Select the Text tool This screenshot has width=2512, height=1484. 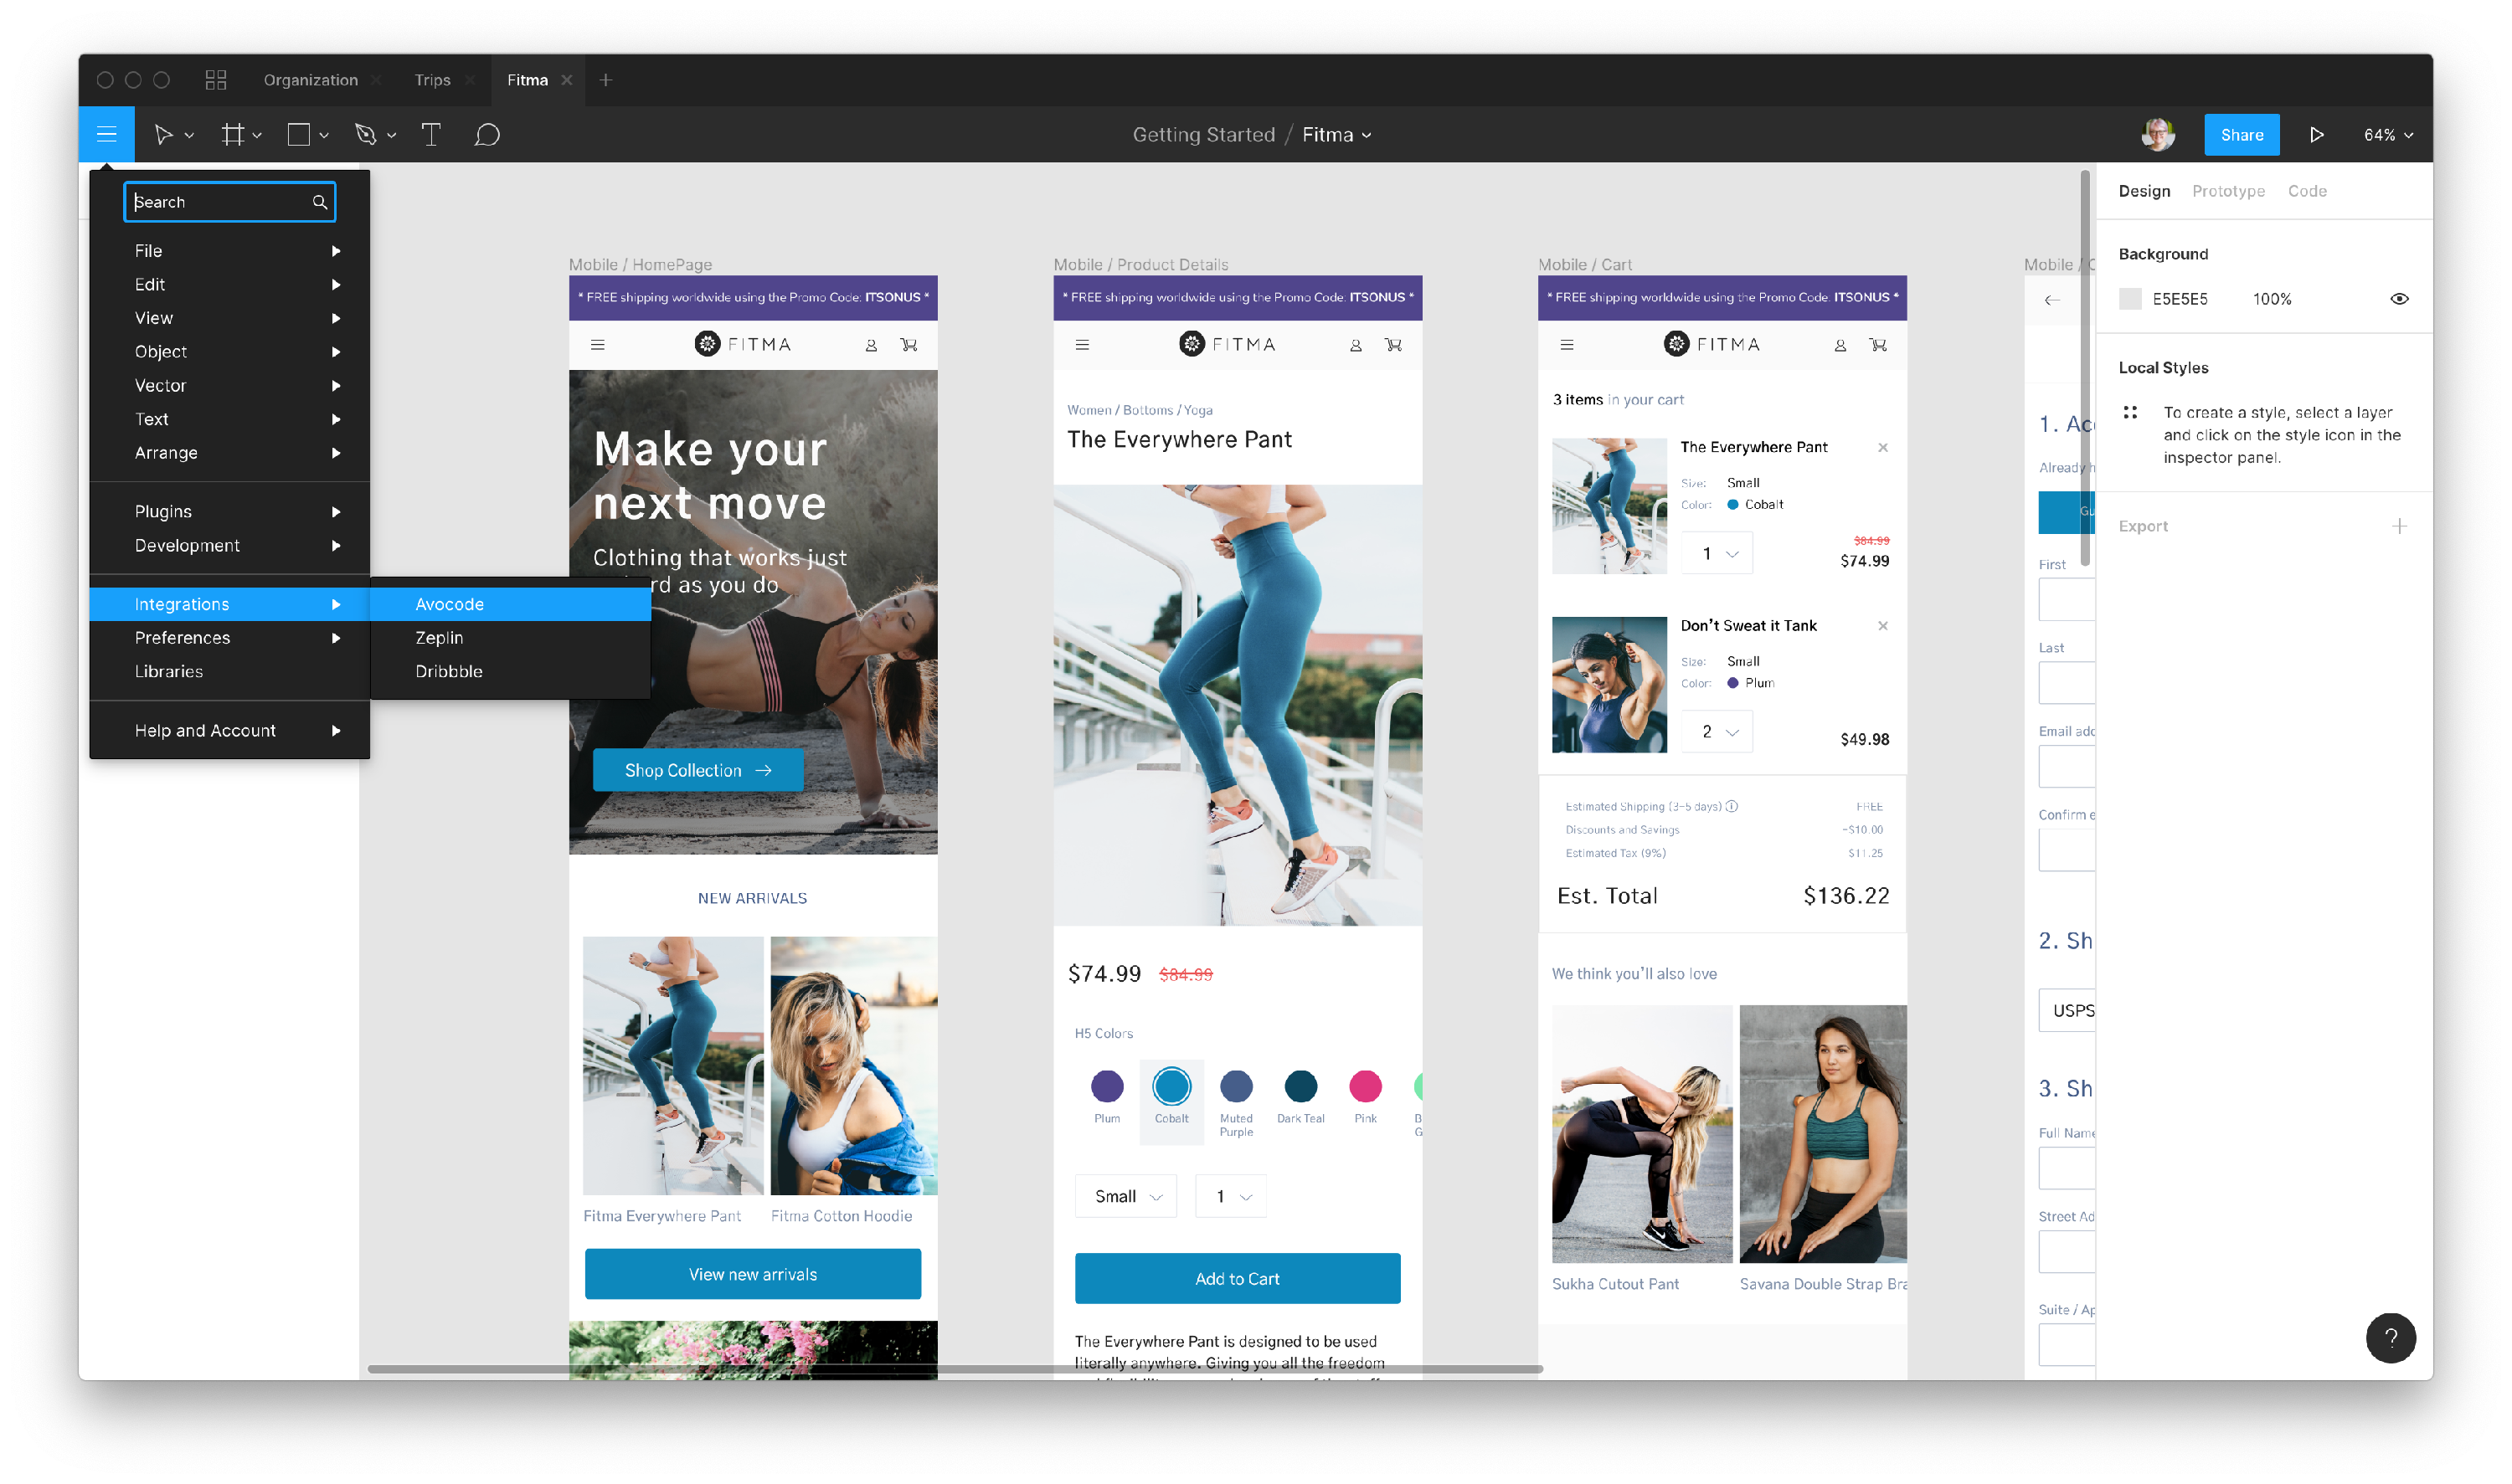[431, 134]
